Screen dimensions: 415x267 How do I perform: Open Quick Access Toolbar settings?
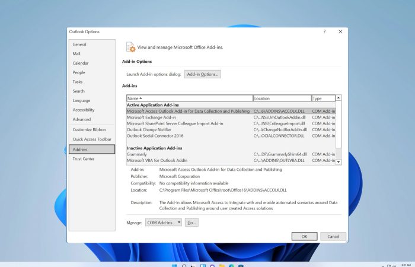point(92,139)
